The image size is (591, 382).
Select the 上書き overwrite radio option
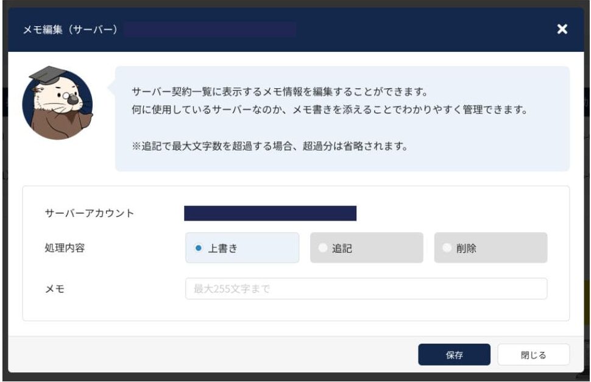(198, 248)
